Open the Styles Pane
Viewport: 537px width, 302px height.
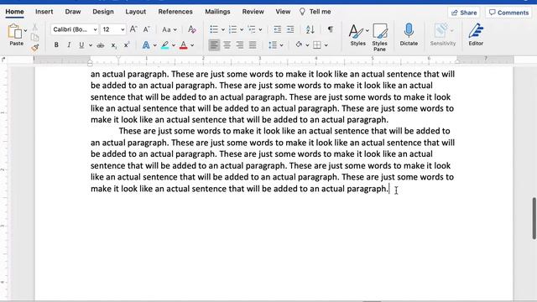[379, 37]
